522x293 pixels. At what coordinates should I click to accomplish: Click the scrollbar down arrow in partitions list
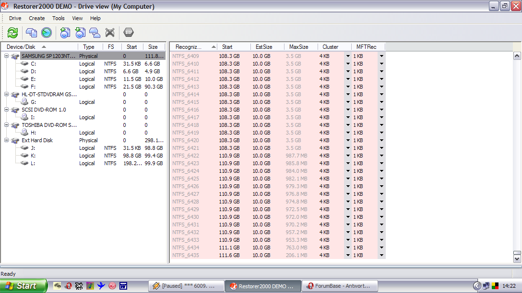coord(517,259)
